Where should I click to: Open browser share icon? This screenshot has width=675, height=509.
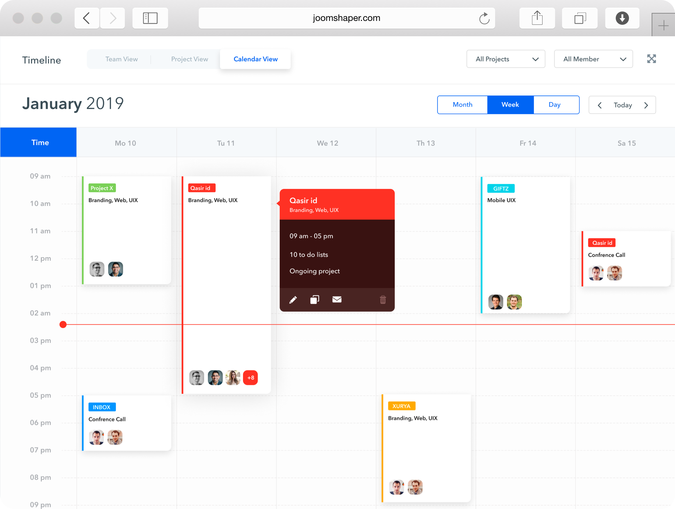[x=537, y=18]
